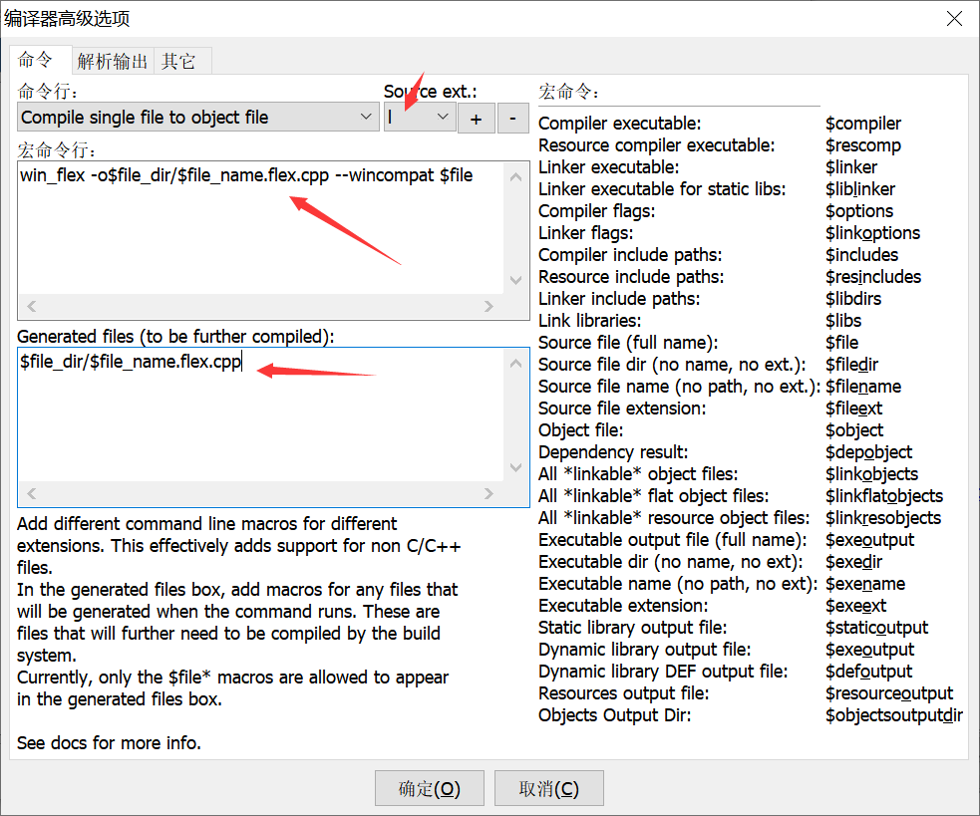Viewport: 980px width, 816px height.
Task: Close the compiler advanced options dialog
Action: [954, 18]
